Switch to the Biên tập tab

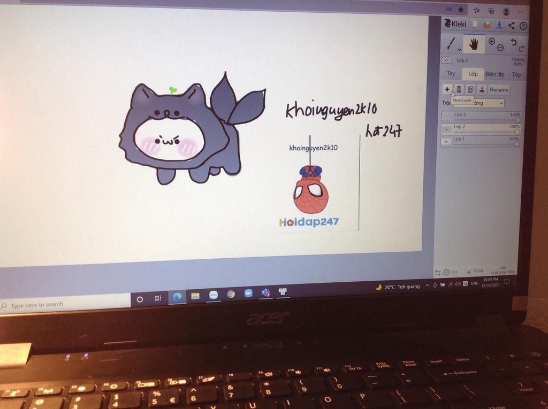pyautogui.click(x=494, y=74)
